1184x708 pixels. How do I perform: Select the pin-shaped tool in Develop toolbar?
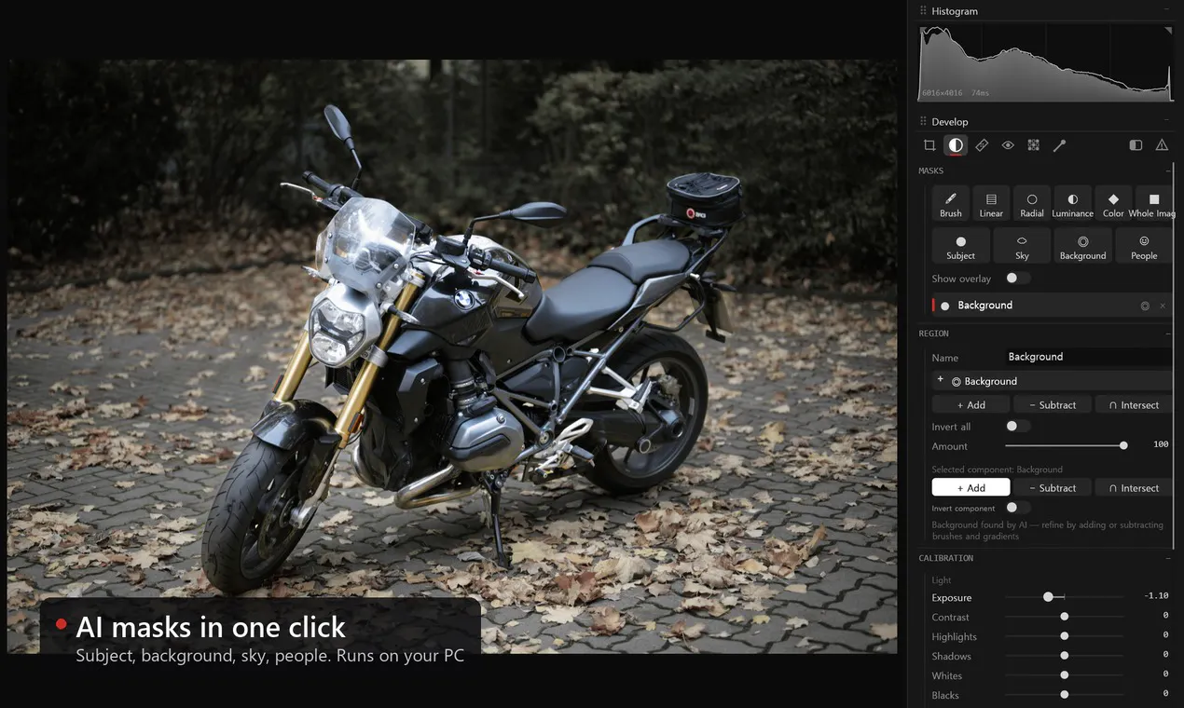pyautogui.click(x=1059, y=145)
